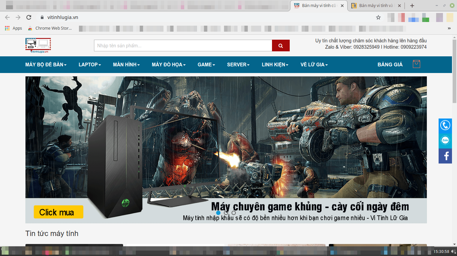Show more bookmarks with the double chevron

tap(449, 28)
